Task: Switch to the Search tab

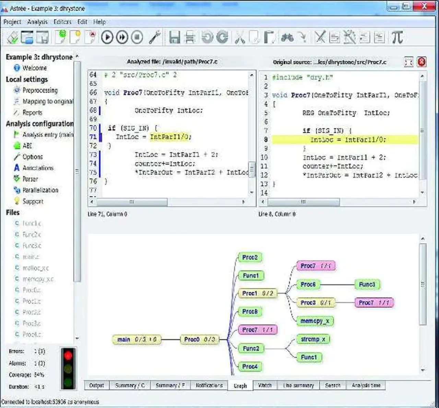Action: point(333,385)
